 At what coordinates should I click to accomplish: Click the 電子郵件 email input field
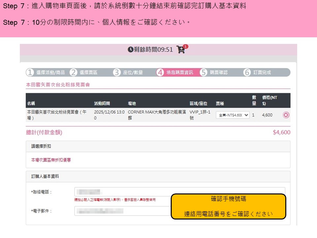pyautogui.click(x=122, y=211)
